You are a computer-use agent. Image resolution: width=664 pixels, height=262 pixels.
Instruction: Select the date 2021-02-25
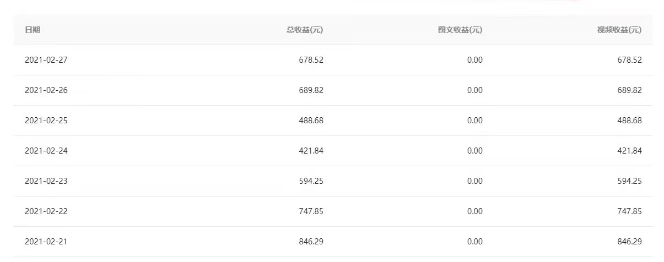coord(46,121)
